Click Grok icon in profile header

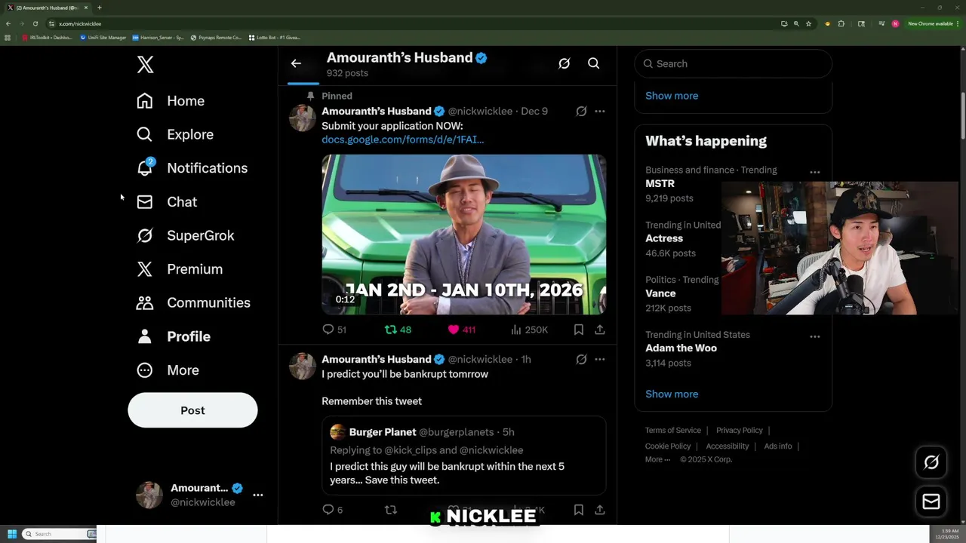(x=564, y=63)
